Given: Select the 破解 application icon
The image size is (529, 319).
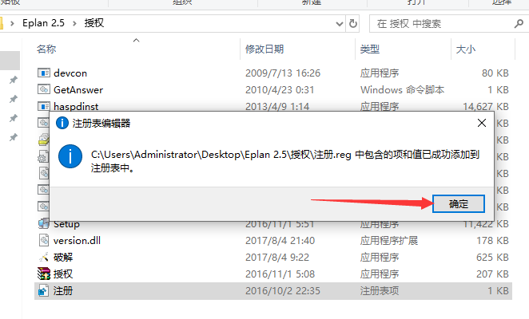Looking at the screenshot, I should pos(43,257).
